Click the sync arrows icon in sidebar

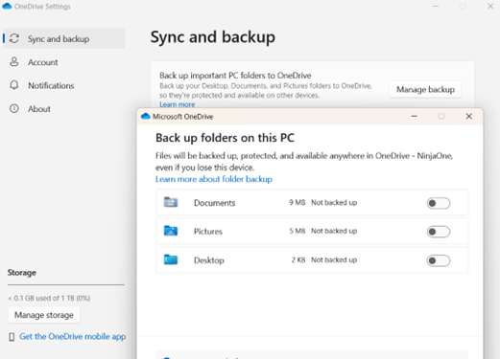(14, 38)
